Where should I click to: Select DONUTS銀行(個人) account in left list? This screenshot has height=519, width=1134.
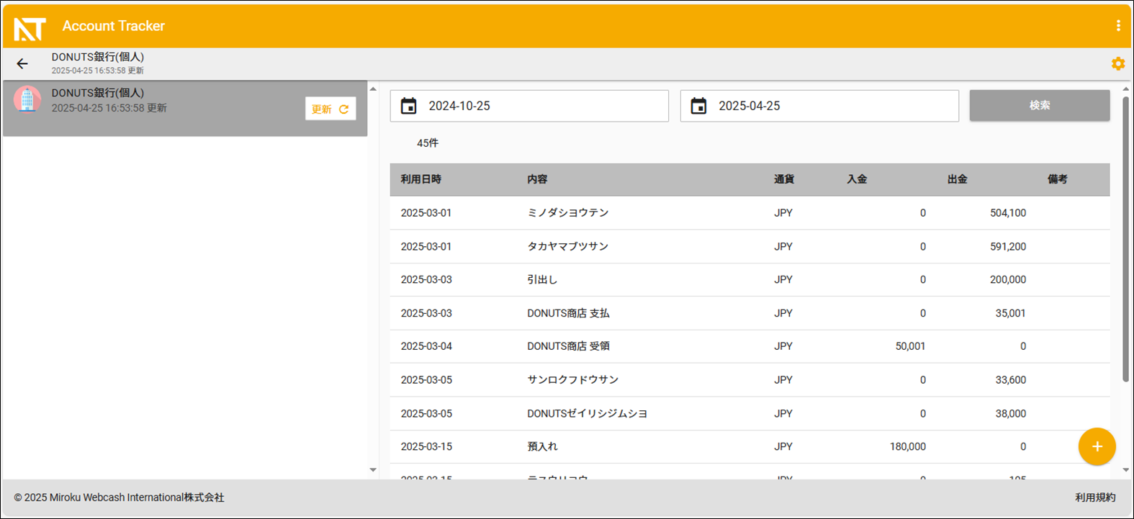tap(185, 109)
